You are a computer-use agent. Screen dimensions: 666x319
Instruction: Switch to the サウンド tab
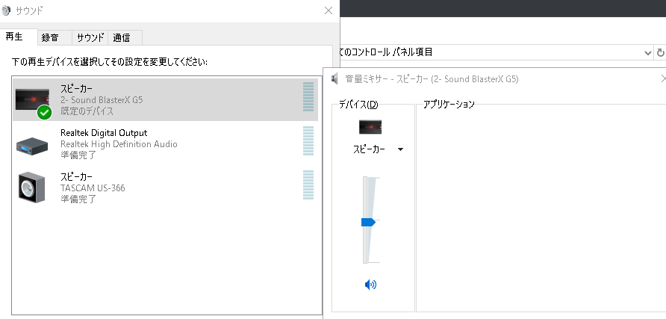[90, 37]
